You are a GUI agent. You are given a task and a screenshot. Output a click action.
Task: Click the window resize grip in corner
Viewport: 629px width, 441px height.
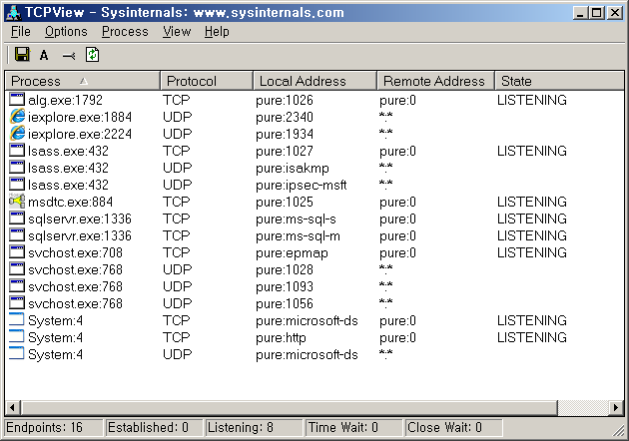tap(618, 430)
